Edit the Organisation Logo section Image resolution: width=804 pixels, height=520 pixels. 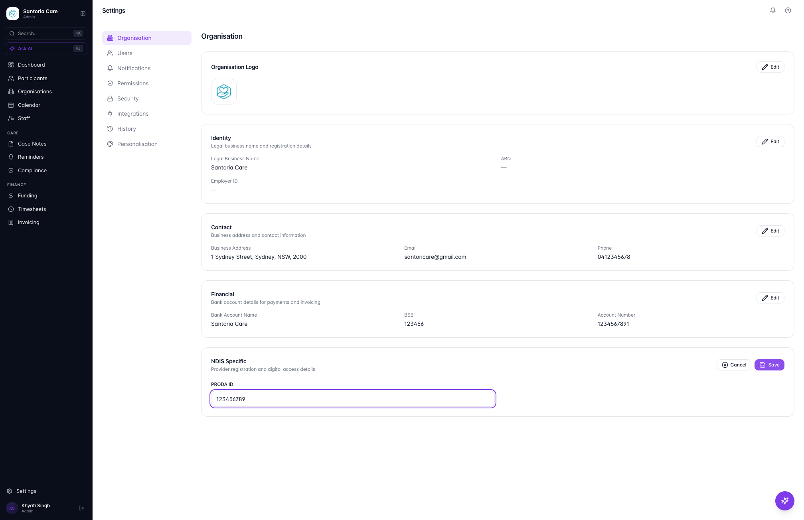pos(770,67)
